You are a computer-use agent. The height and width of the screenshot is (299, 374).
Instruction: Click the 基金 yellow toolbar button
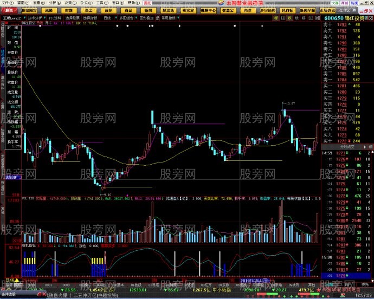coord(88,10)
